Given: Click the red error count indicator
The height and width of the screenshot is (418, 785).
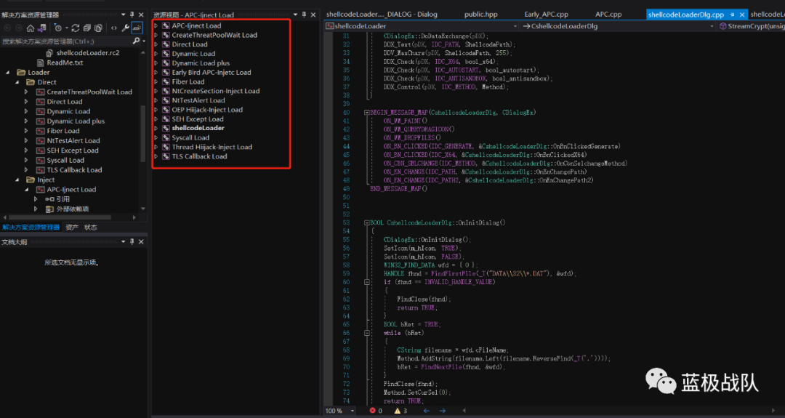Looking at the screenshot, I should coord(376,411).
